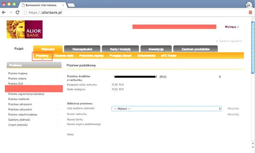Click the browser back arrow

[x=4, y=12]
